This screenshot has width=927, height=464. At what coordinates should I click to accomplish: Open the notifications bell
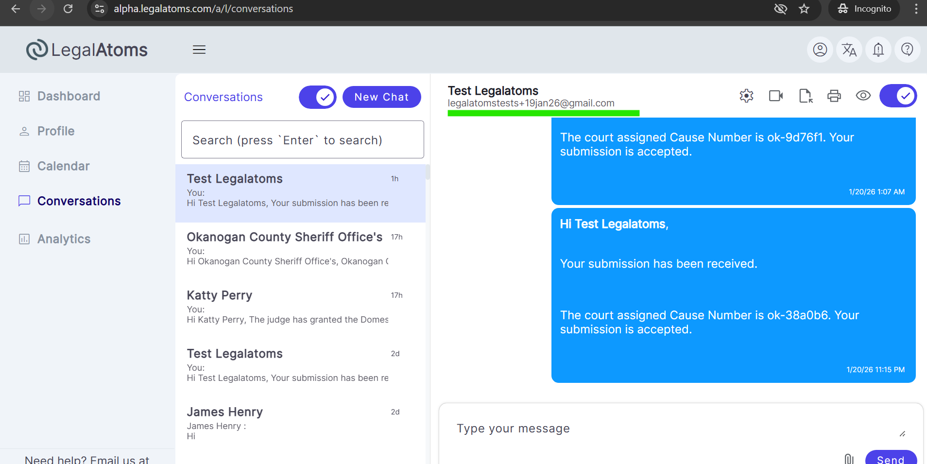pyautogui.click(x=878, y=50)
